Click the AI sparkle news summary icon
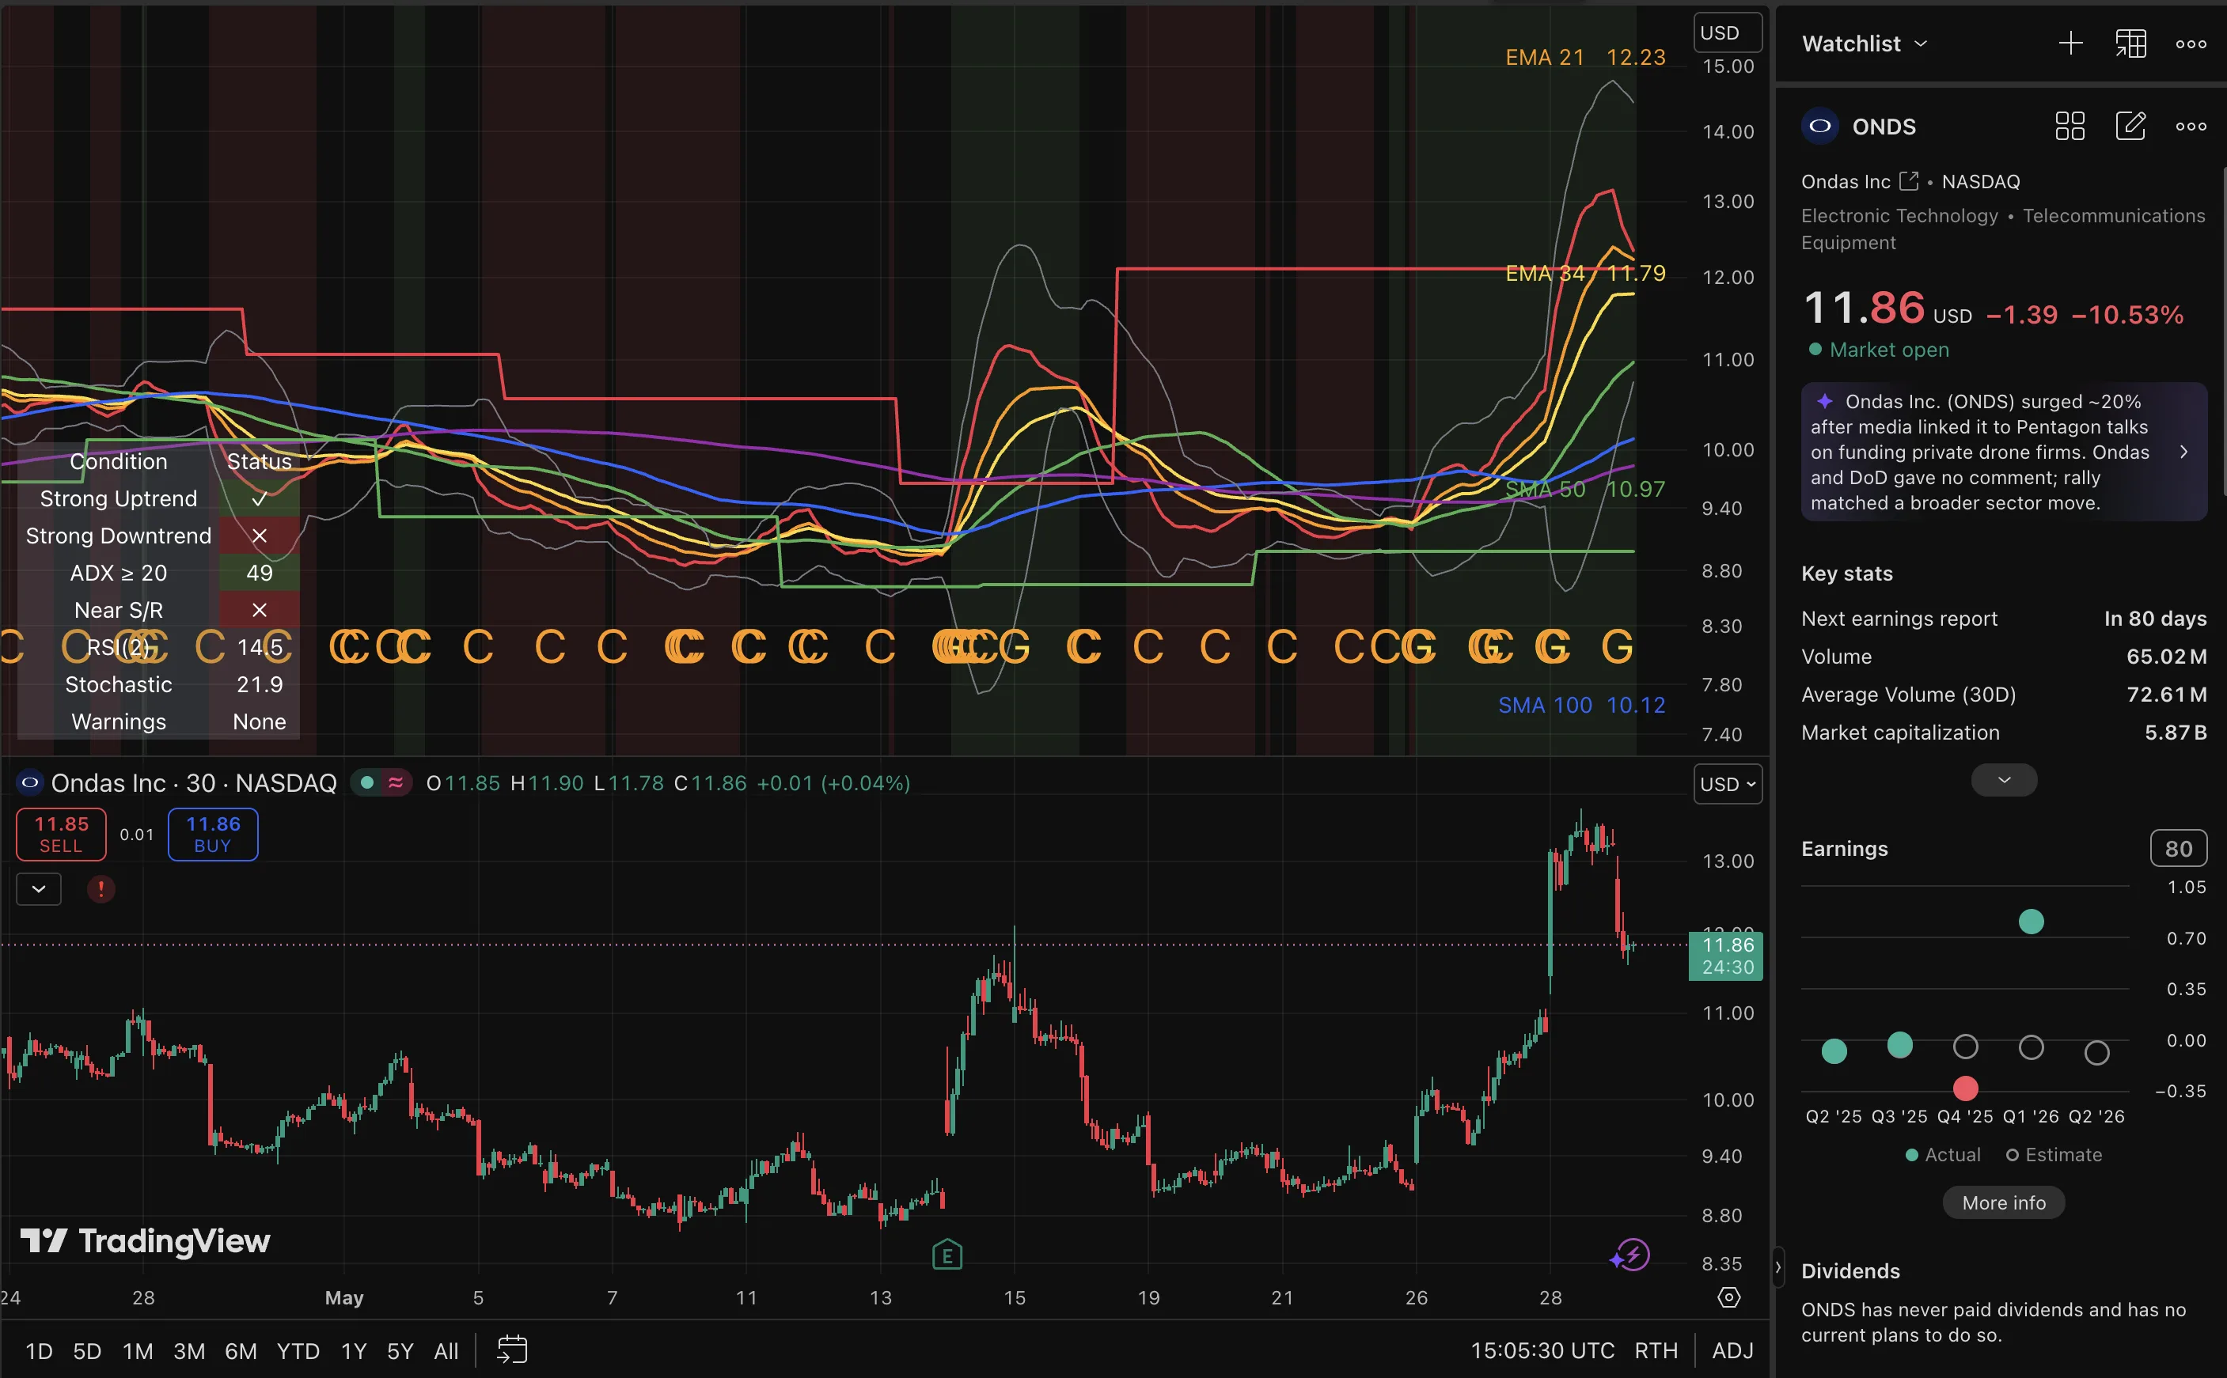Screen dimensions: 2227x1378 pos(1824,401)
